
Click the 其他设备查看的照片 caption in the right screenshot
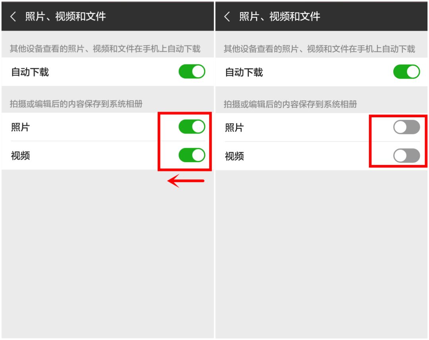pyautogui.click(x=319, y=49)
